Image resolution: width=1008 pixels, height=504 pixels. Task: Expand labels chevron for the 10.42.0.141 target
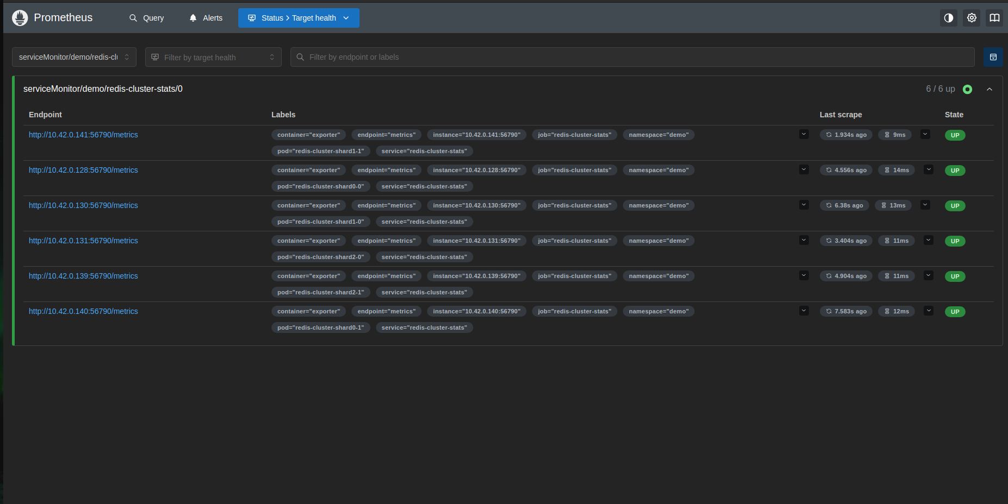[804, 134]
